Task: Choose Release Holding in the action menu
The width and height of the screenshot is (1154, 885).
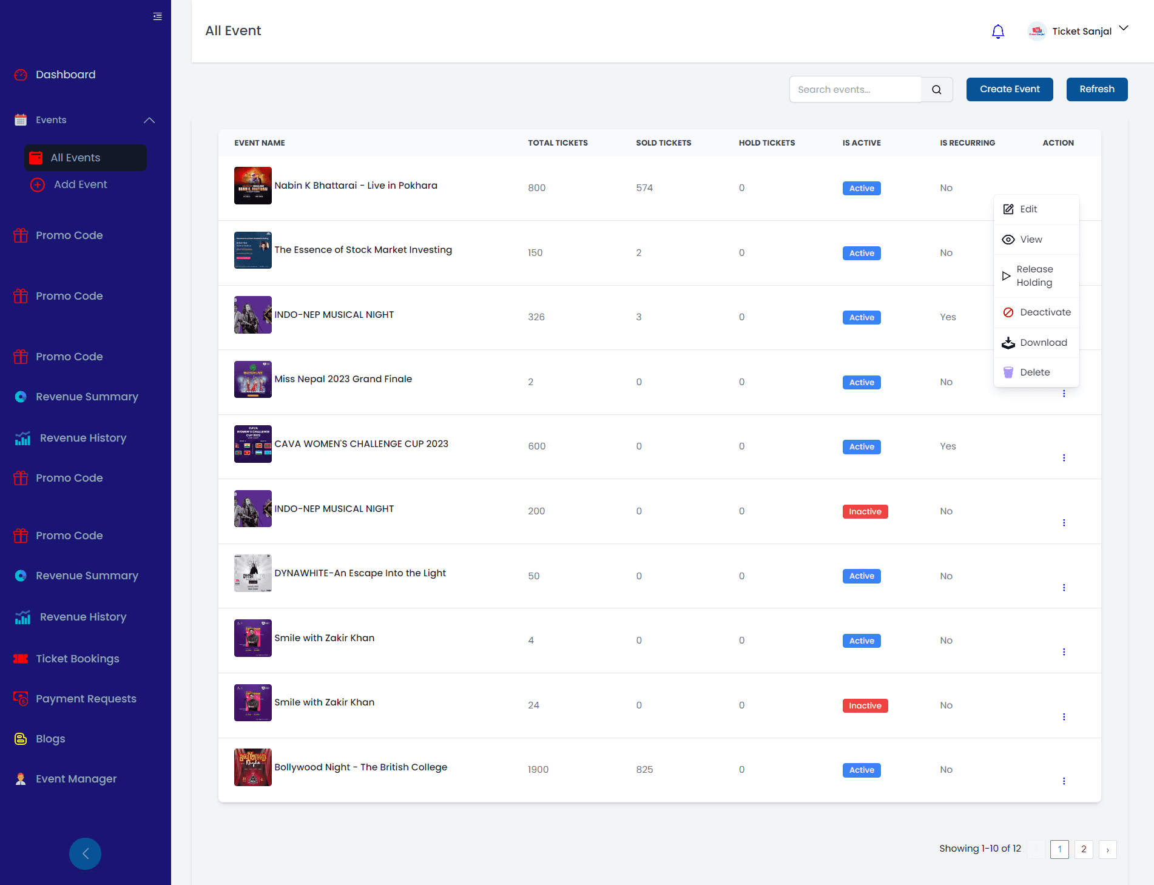Action: [x=1034, y=276]
